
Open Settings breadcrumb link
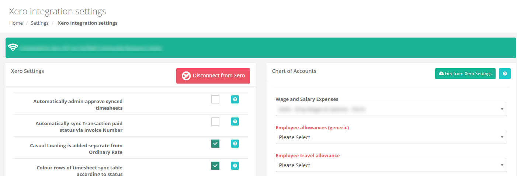click(39, 23)
